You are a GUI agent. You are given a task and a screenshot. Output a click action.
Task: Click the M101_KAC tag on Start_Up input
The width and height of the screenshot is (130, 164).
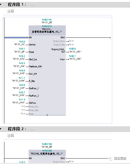pyautogui.click(x=19, y=59)
